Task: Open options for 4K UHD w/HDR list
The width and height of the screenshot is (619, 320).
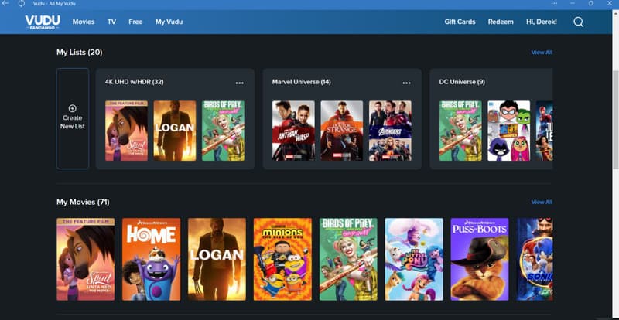Action: 240,83
